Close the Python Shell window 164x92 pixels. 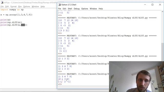click(160, 5)
